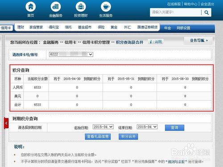223x167 pixels.
Task: Switch to the 保险 tab
Action: click(x=101, y=27)
